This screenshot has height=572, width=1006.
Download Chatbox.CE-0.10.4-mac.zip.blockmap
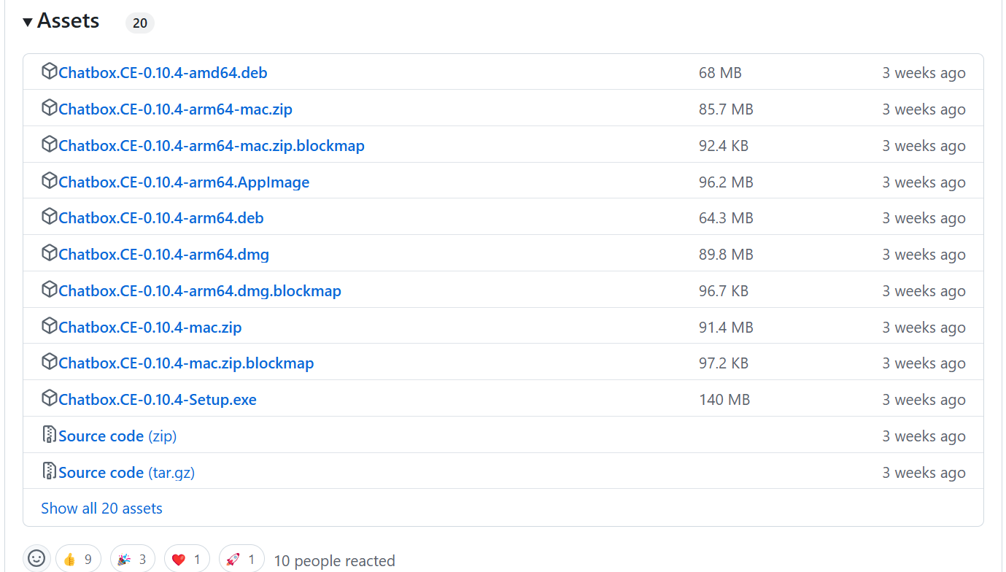coord(186,363)
